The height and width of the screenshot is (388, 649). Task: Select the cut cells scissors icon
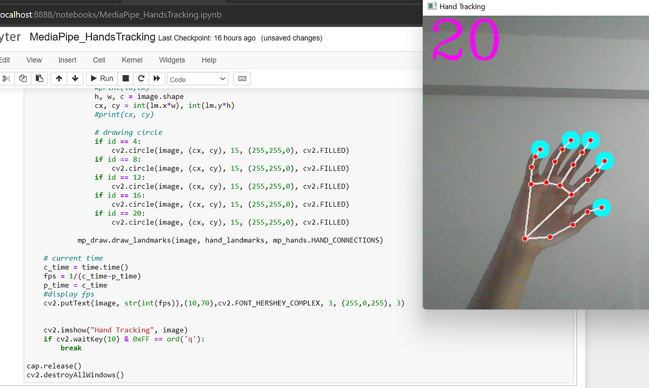[x=6, y=78]
